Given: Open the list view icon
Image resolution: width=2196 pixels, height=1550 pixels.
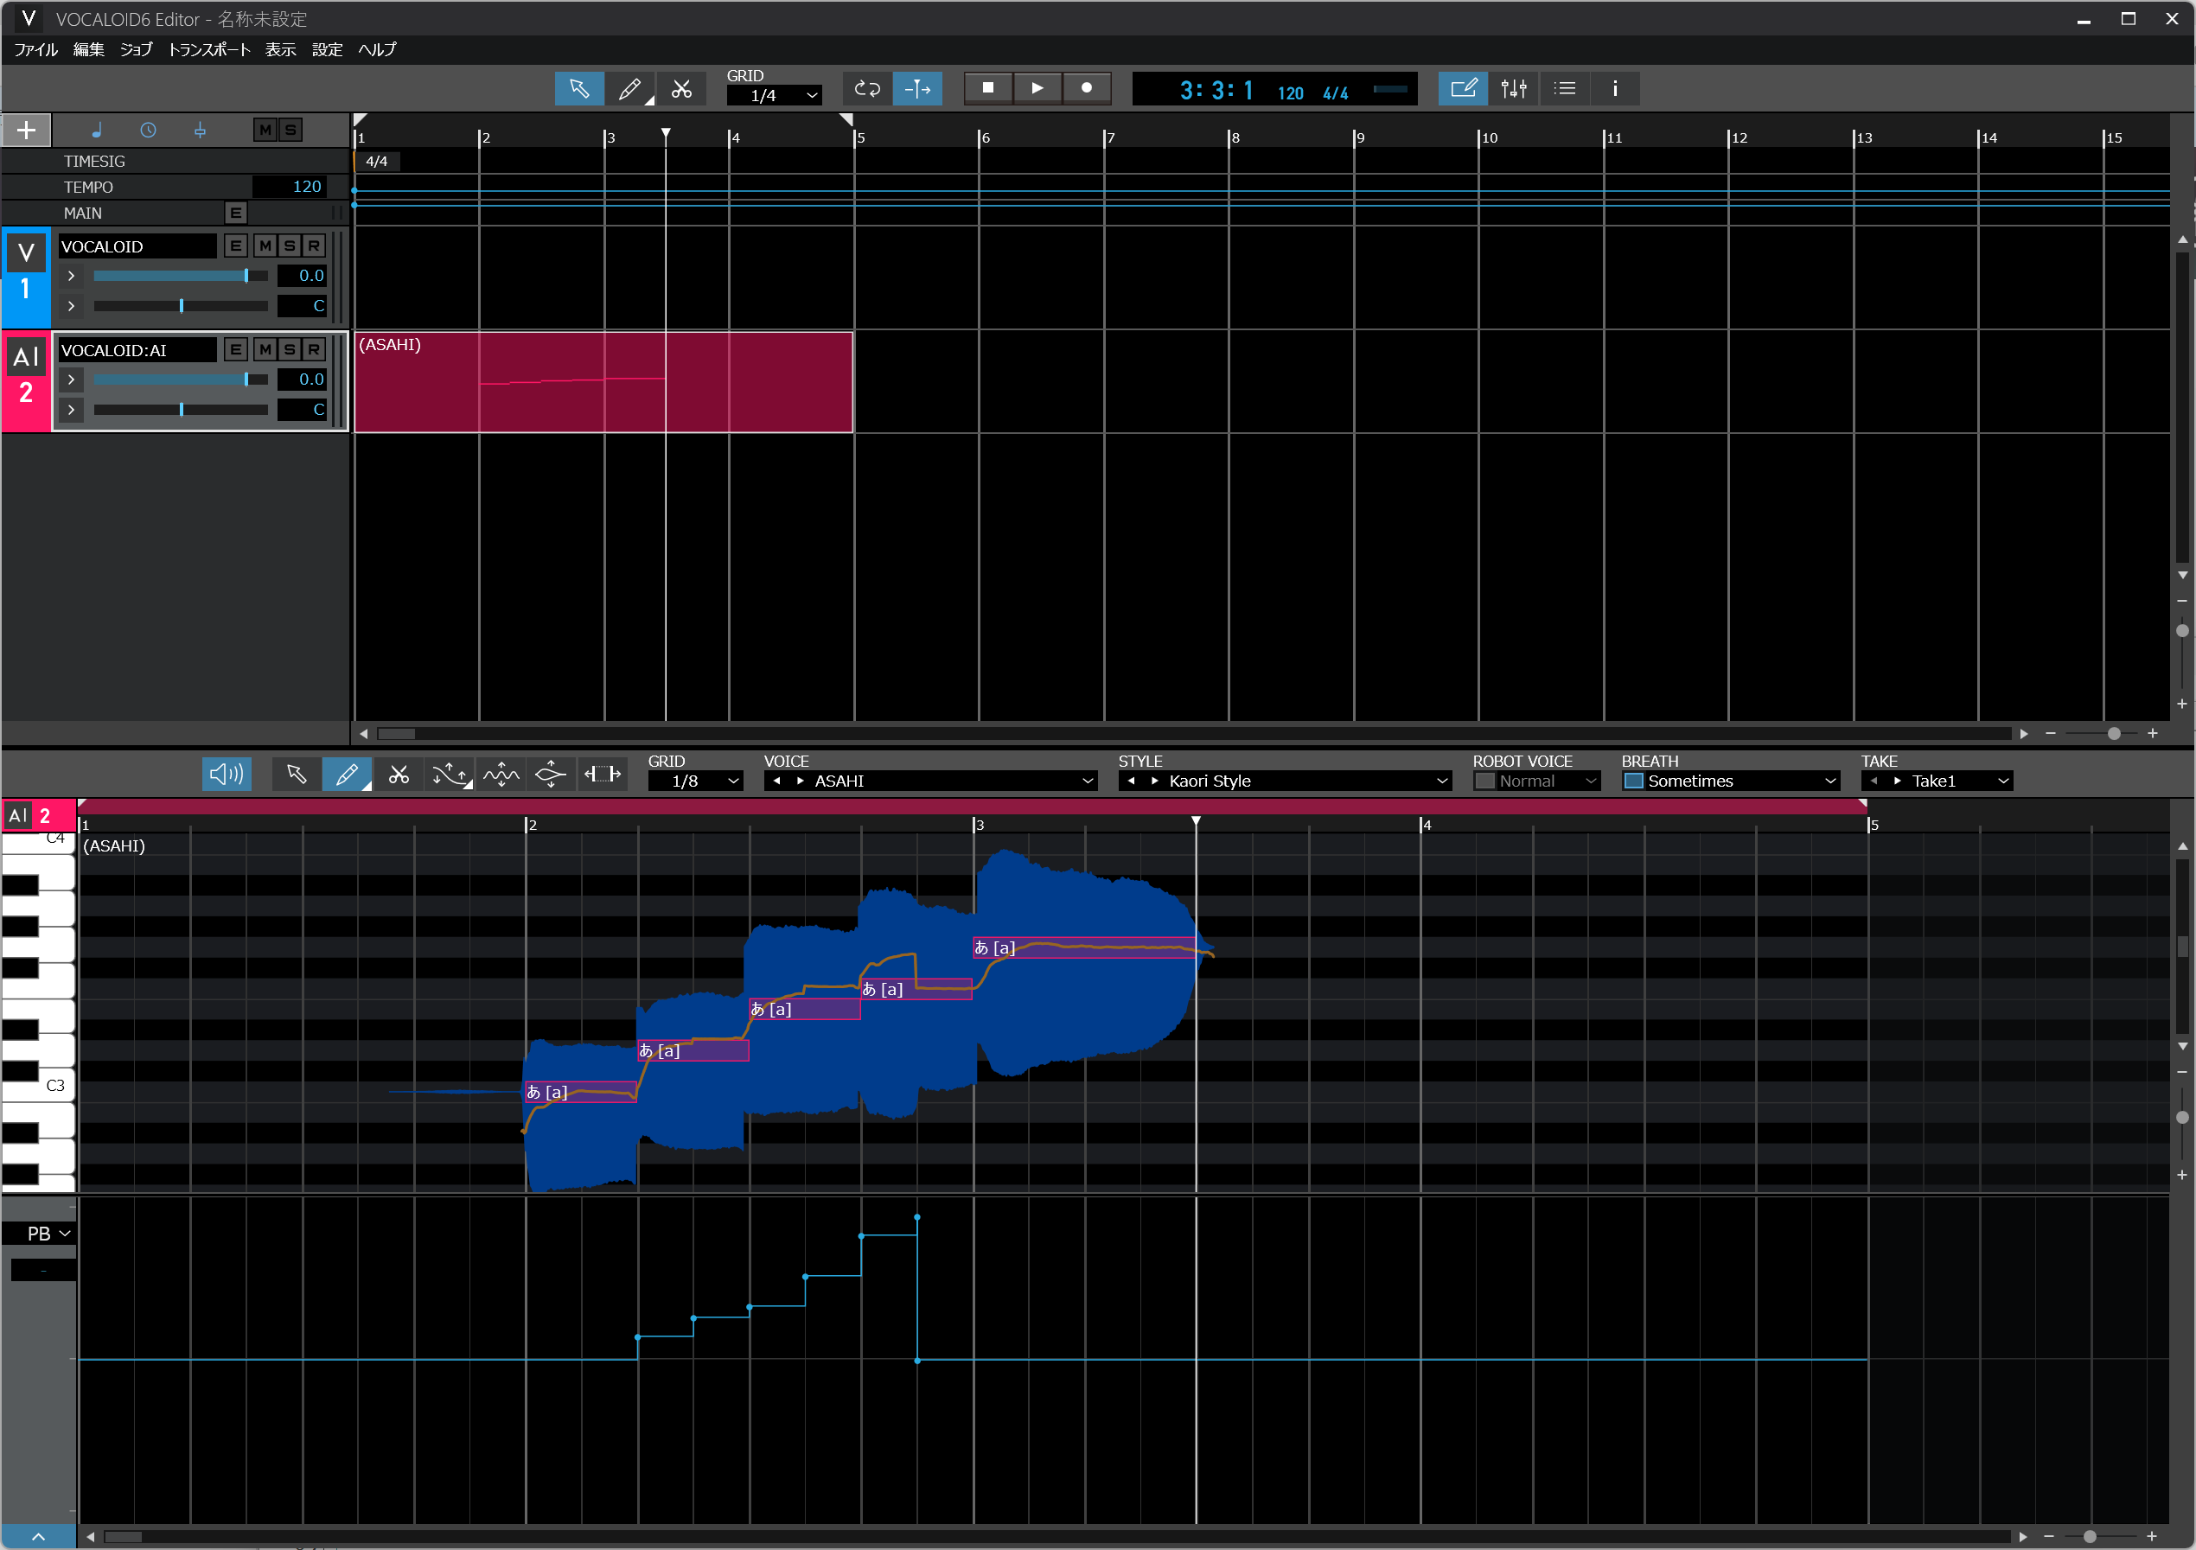Looking at the screenshot, I should coord(1565,89).
